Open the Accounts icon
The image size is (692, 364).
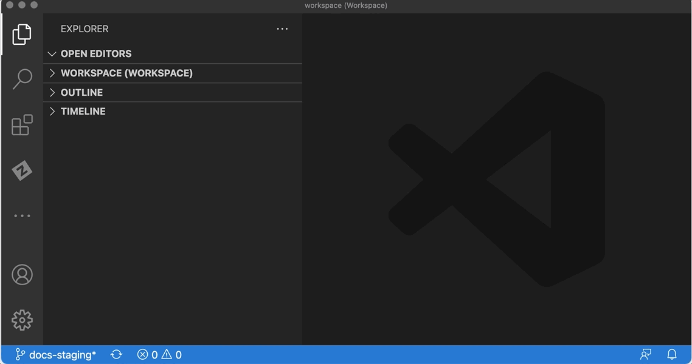pyautogui.click(x=22, y=275)
